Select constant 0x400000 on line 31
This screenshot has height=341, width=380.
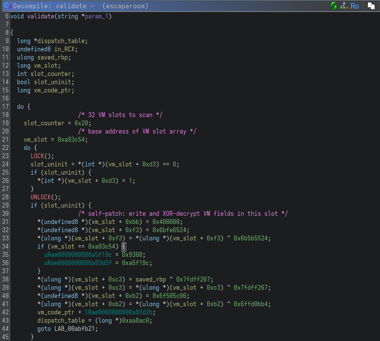click(x=166, y=222)
